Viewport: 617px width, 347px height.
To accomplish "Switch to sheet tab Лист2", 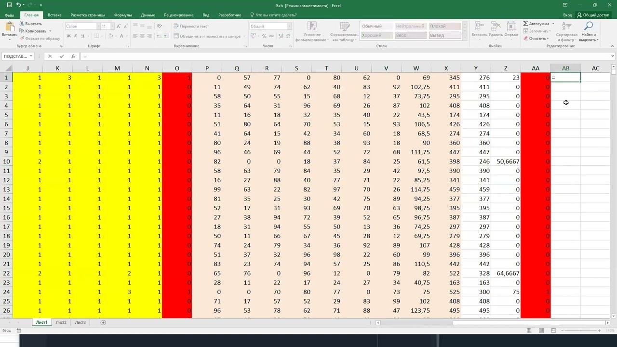I will click(x=61, y=322).
